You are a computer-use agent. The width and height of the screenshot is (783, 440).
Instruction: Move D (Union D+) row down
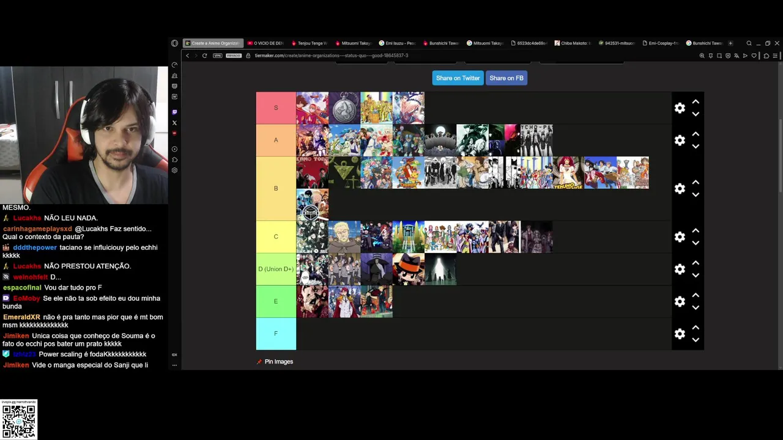pos(696,275)
